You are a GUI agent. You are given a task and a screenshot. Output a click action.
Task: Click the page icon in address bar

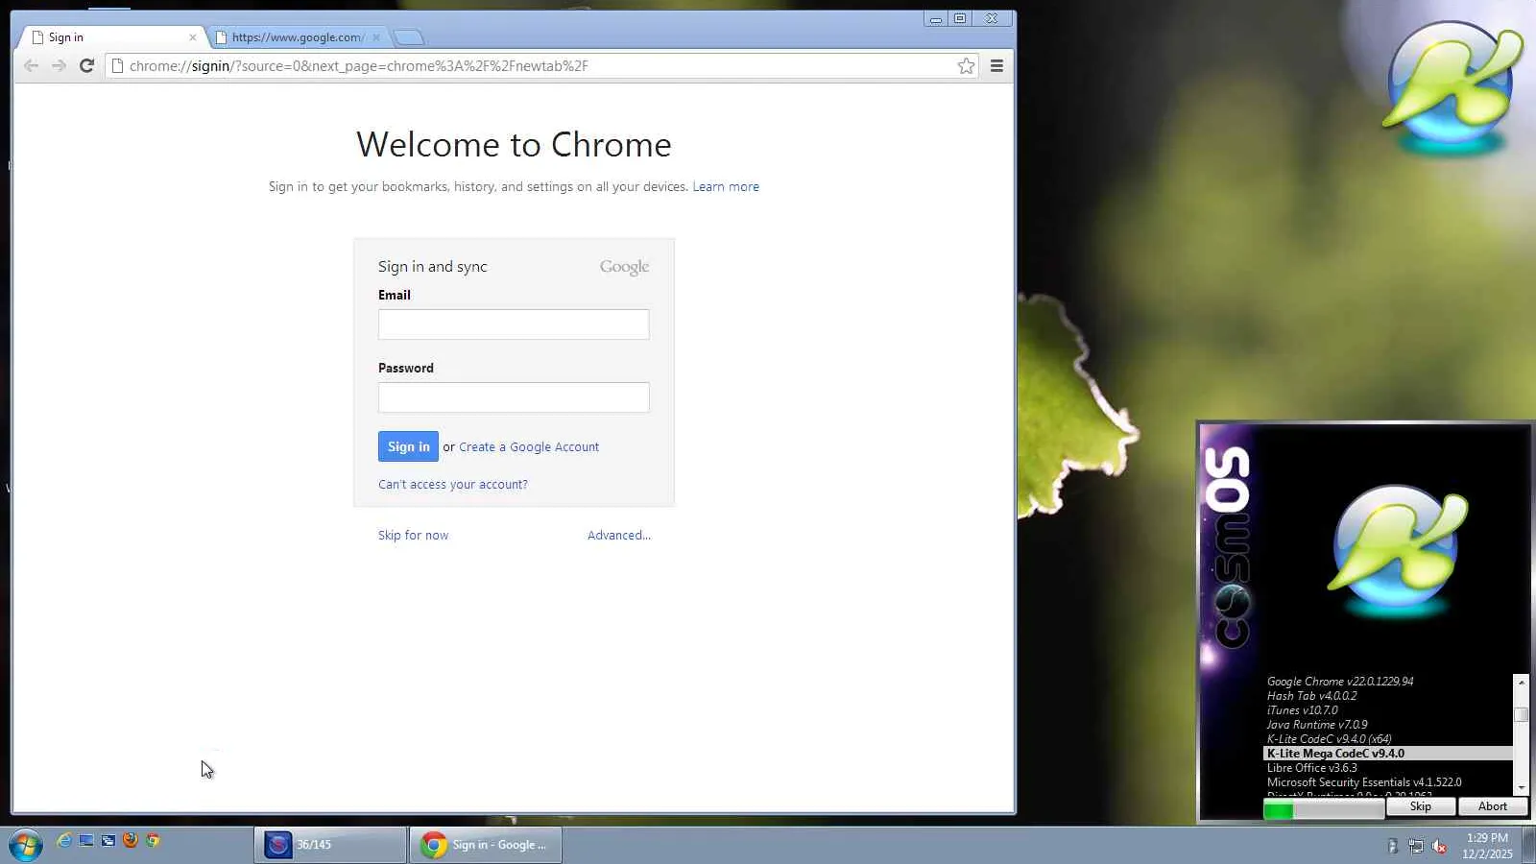117,65
